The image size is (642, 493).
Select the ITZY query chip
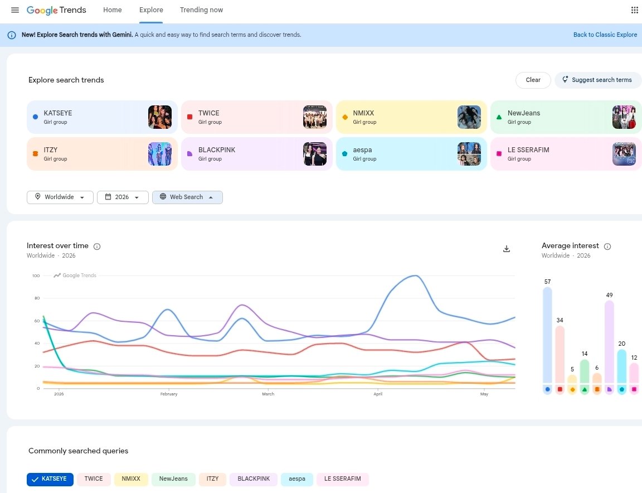212,479
